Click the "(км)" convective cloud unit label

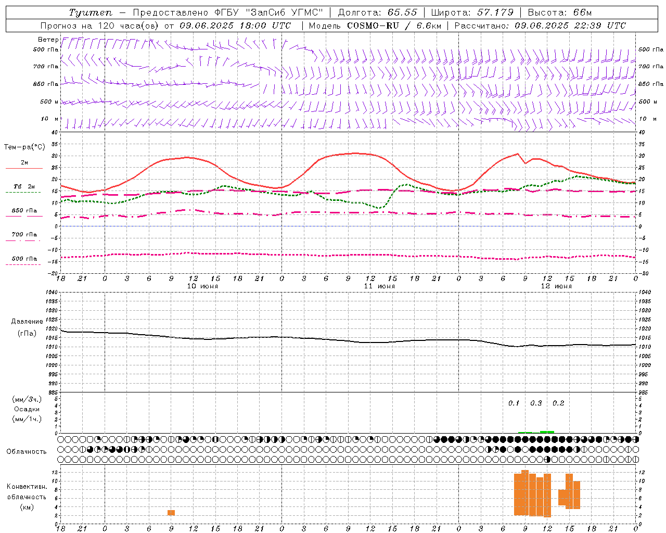coord(27,507)
